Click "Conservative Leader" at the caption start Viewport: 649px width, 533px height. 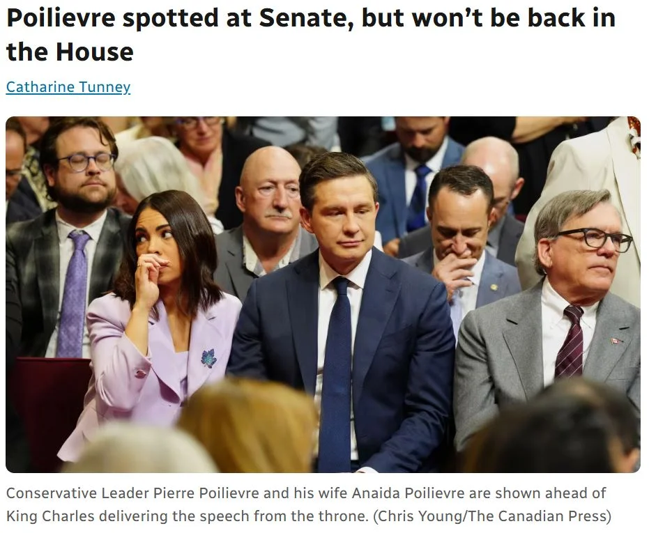pos(77,493)
